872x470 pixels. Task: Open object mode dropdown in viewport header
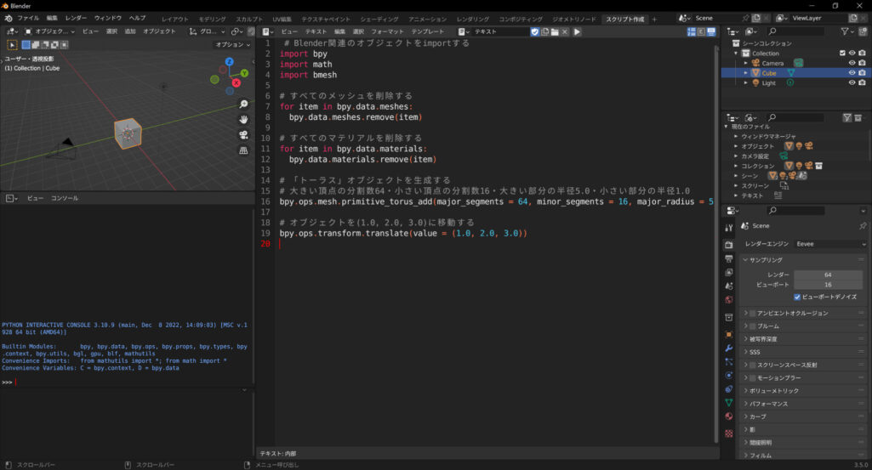pyautogui.click(x=49, y=31)
